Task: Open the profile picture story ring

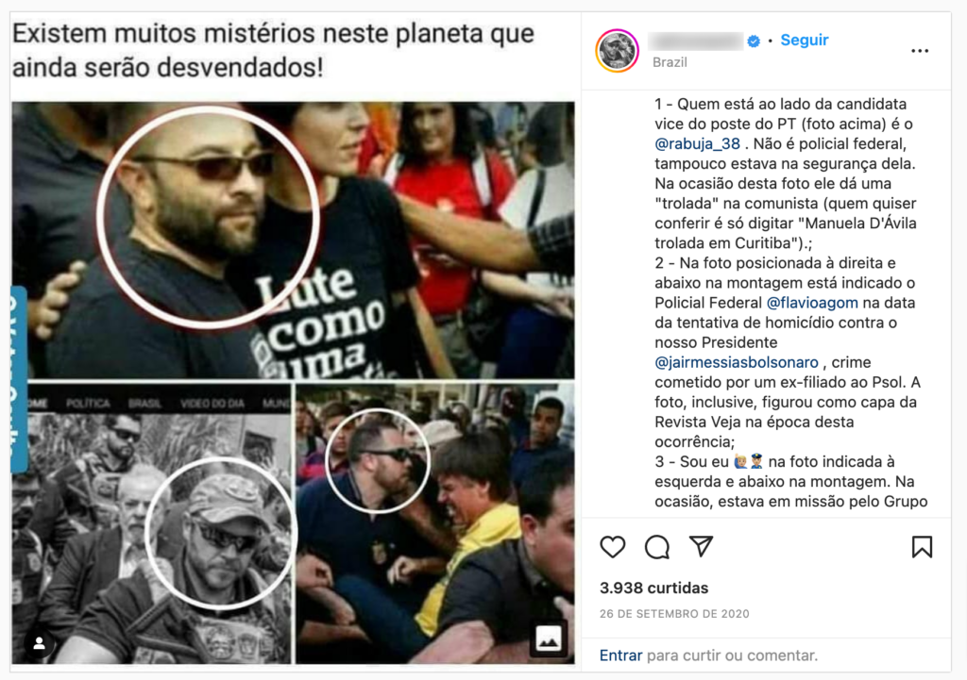Action: pyautogui.click(x=617, y=51)
